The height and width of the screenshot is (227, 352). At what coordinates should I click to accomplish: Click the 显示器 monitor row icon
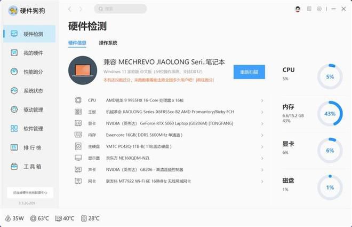(x=78, y=158)
